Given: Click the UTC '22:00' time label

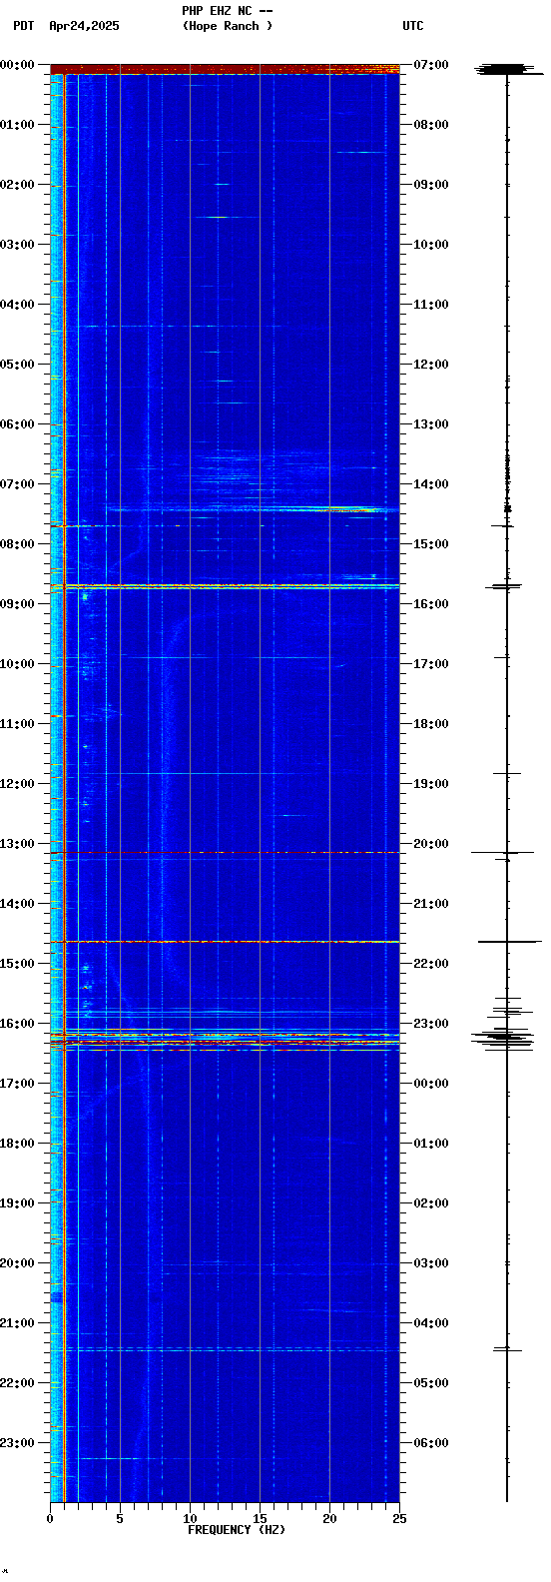Looking at the screenshot, I should point(430,964).
